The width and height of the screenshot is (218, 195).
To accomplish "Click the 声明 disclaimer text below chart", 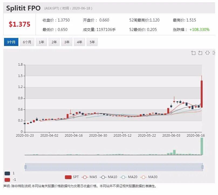I will [x=80, y=186].
